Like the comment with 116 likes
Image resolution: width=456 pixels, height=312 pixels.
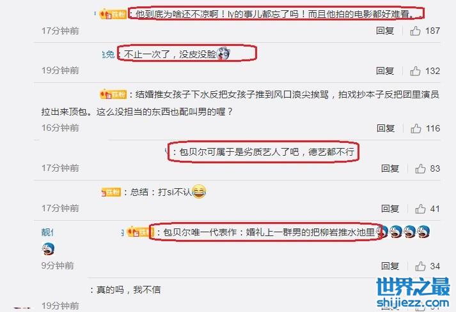pyautogui.click(x=416, y=128)
